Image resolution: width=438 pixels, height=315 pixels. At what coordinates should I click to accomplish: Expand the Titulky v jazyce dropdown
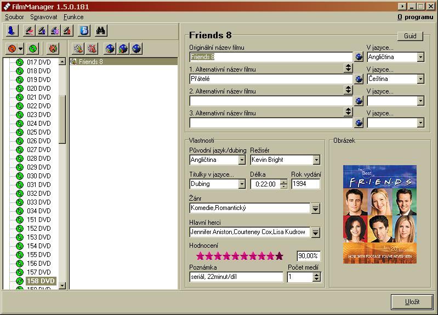click(x=242, y=184)
